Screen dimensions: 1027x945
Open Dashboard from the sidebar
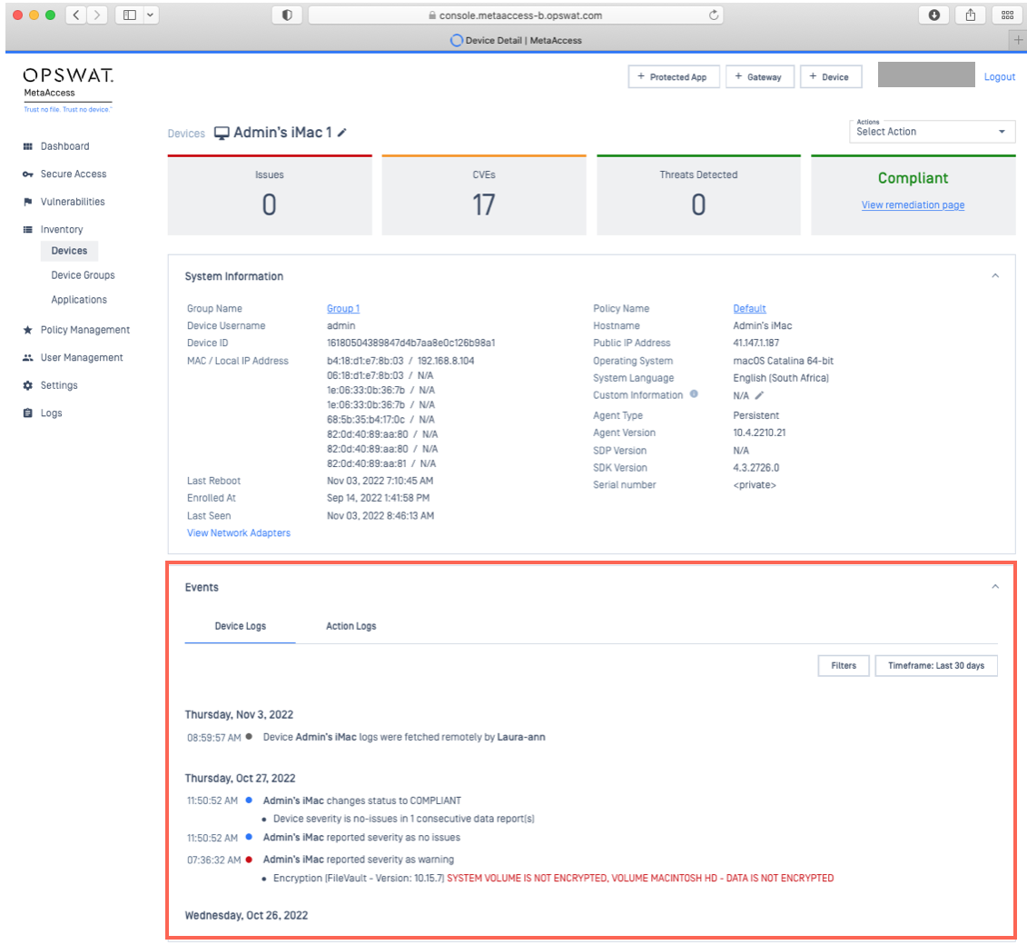[64, 146]
